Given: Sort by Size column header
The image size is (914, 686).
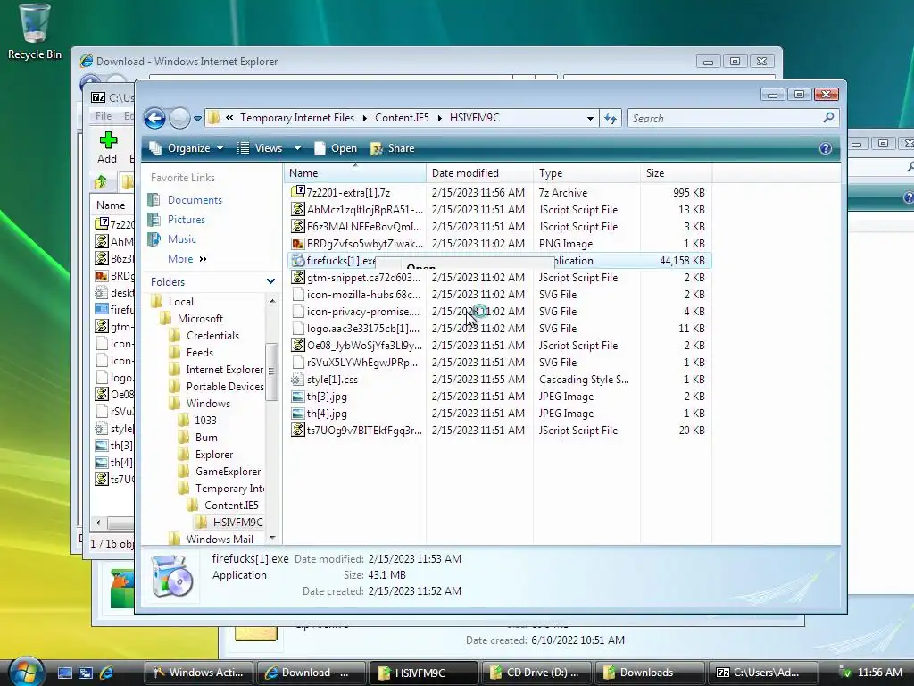Looking at the screenshot, I should point(676,173).
